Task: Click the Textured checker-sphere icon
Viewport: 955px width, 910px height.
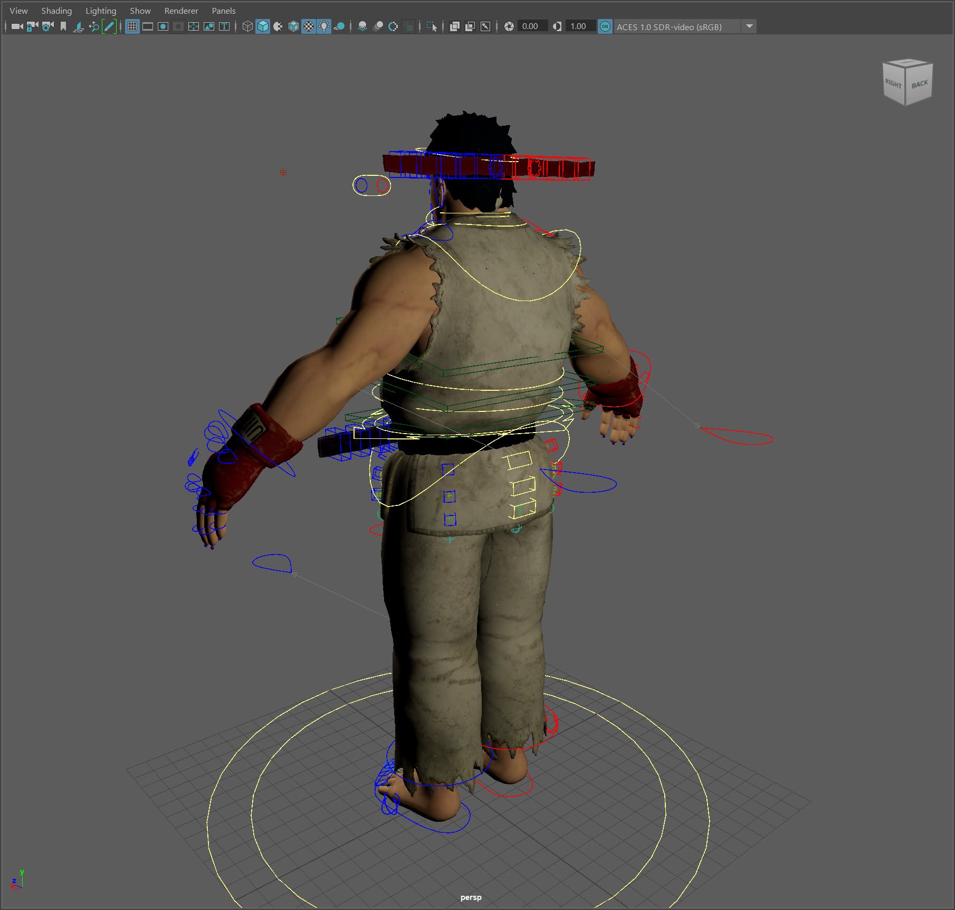Action: [x=309, y=26]
